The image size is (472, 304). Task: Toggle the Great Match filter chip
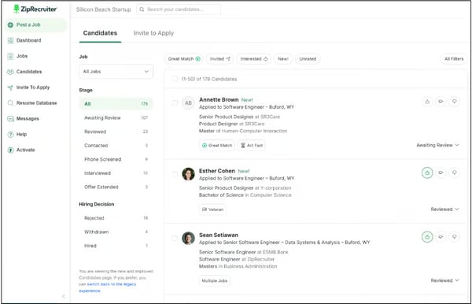[183, 59]
